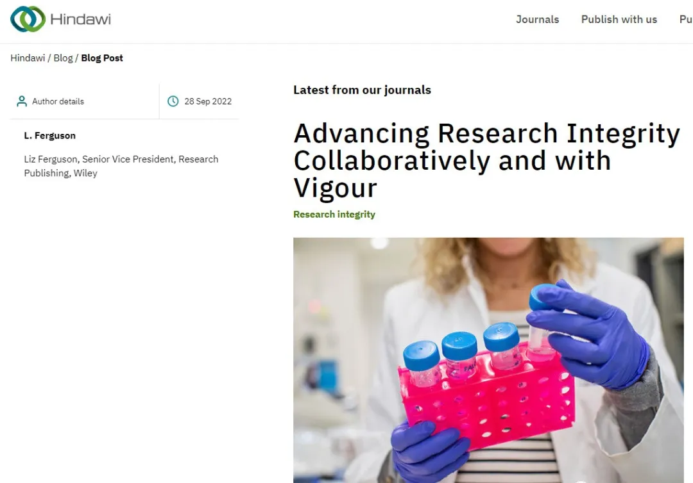Click the author name L. Ferguson
Screen dimensions: 693x483
(50, 136)
